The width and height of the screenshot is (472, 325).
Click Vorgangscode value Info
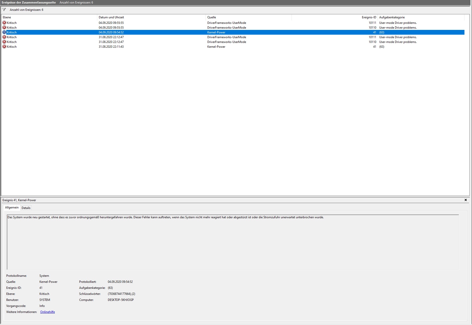[42, 306]
